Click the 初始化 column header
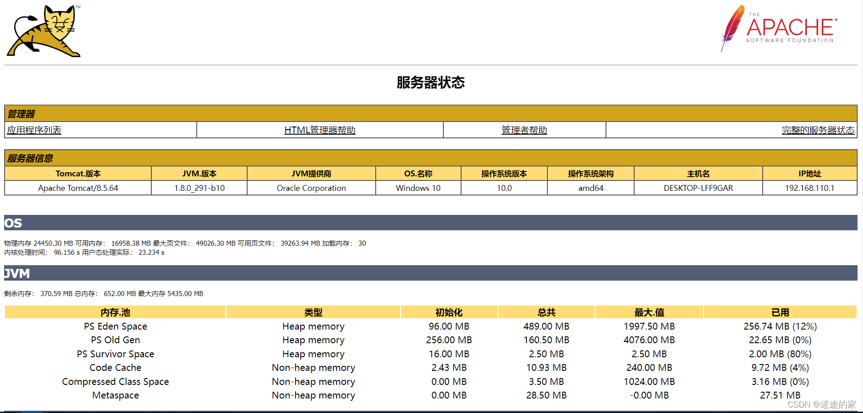 (x=449, y=312)
